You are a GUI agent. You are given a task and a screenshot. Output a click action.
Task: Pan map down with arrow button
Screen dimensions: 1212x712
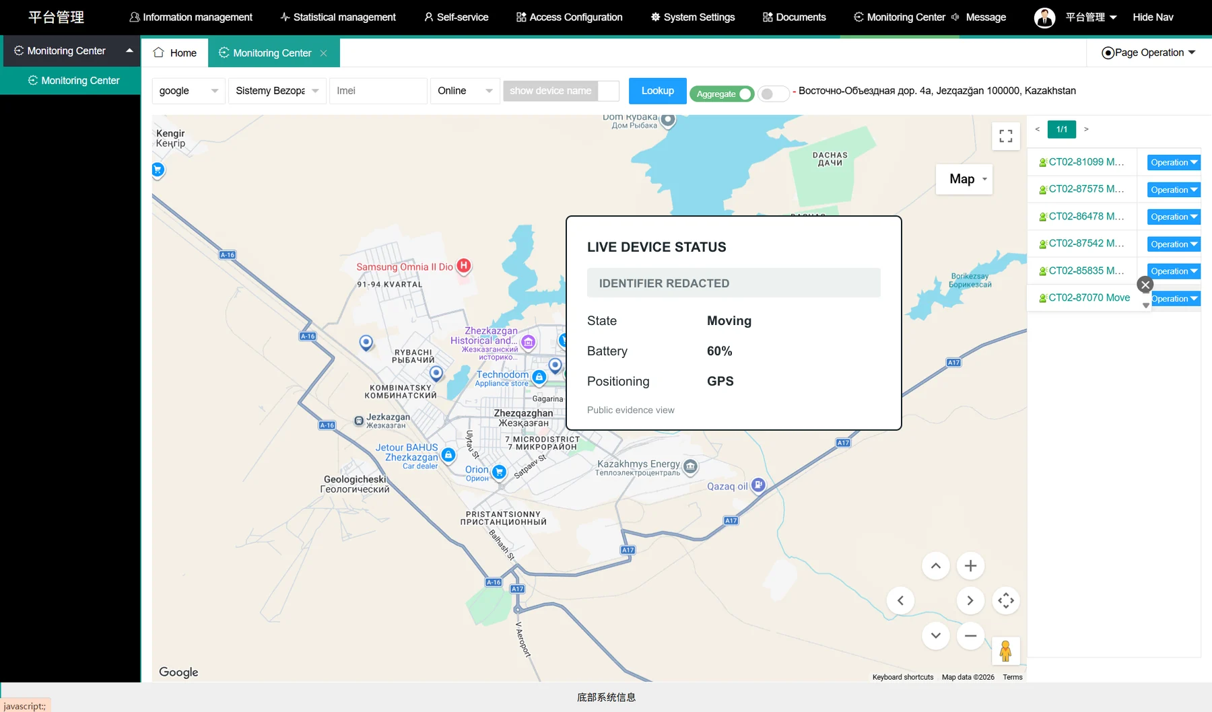[x=935, y=635]
